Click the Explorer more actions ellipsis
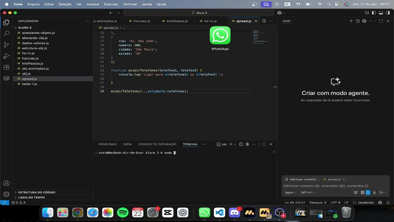 pos(87,21)
